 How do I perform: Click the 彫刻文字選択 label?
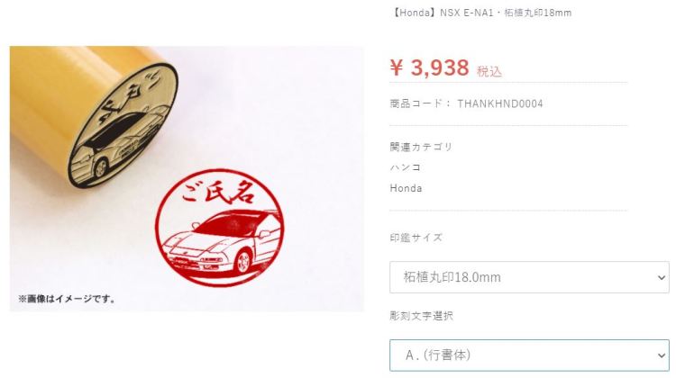point(421,316)
